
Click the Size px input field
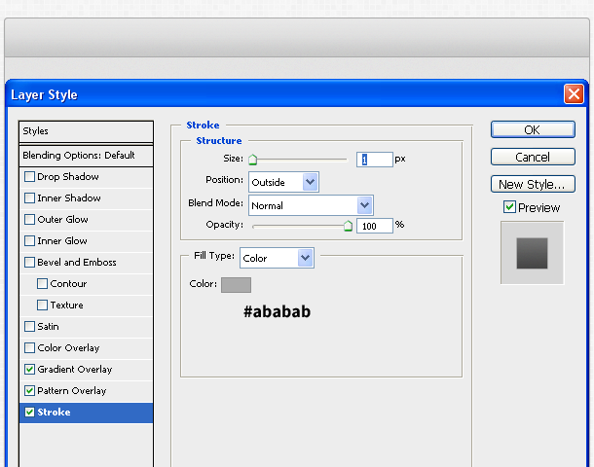coord(374,160)
